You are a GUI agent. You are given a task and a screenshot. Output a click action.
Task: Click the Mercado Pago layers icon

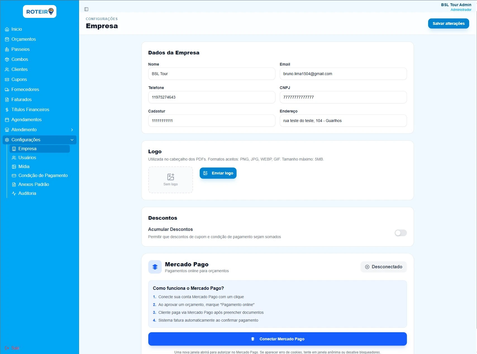point(155,267)
